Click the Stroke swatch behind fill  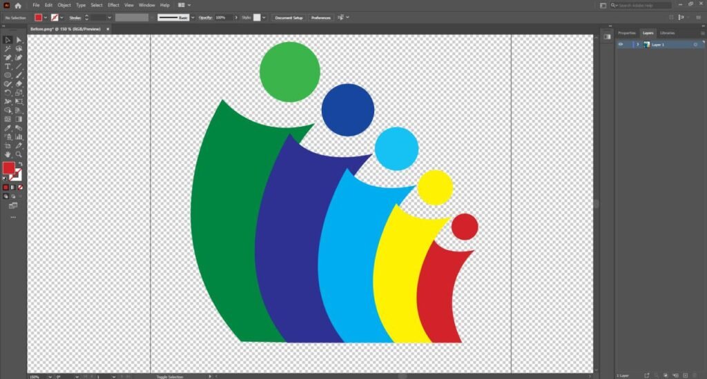tap(17, 176)
